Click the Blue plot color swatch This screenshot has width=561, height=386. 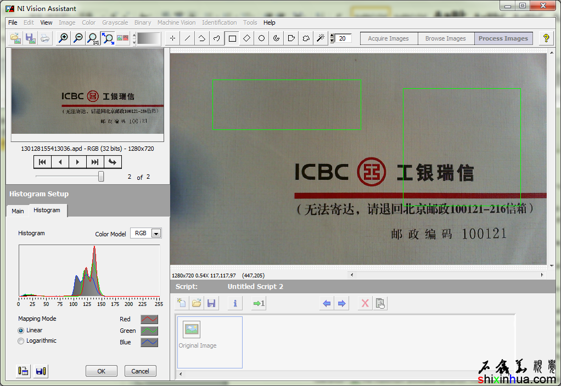pos(149,342)
